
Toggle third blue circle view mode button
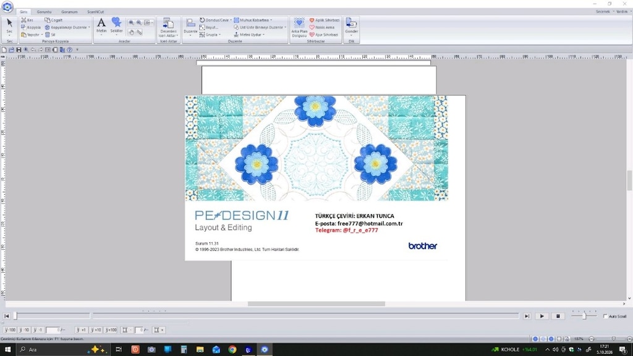pyautogui.click(x=551, y=339)
